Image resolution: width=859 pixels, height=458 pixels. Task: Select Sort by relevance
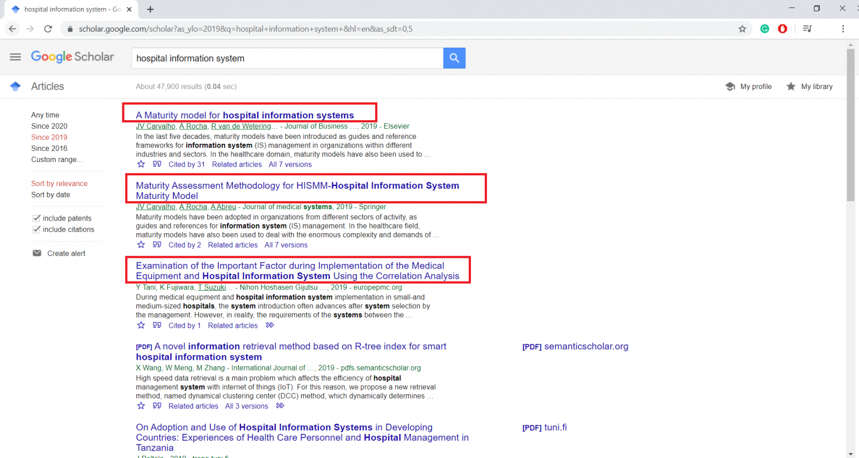click(x=59, y=183)
